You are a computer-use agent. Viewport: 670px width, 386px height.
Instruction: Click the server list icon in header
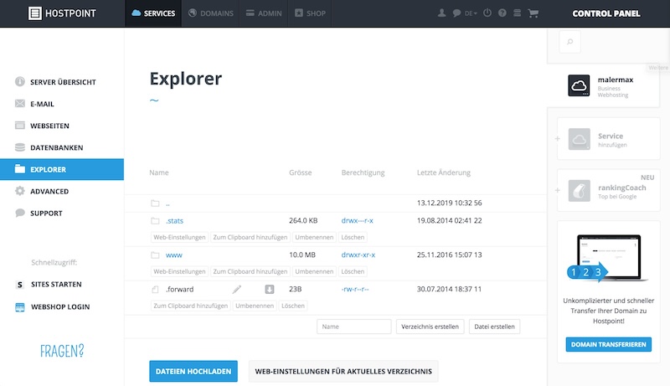[517, 13]
